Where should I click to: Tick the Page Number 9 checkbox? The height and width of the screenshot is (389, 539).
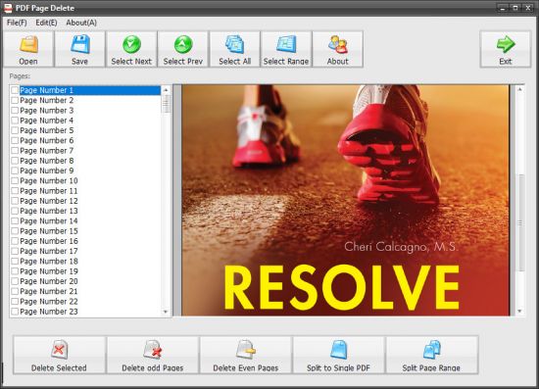pyautogui.click(x=15, y=170)
